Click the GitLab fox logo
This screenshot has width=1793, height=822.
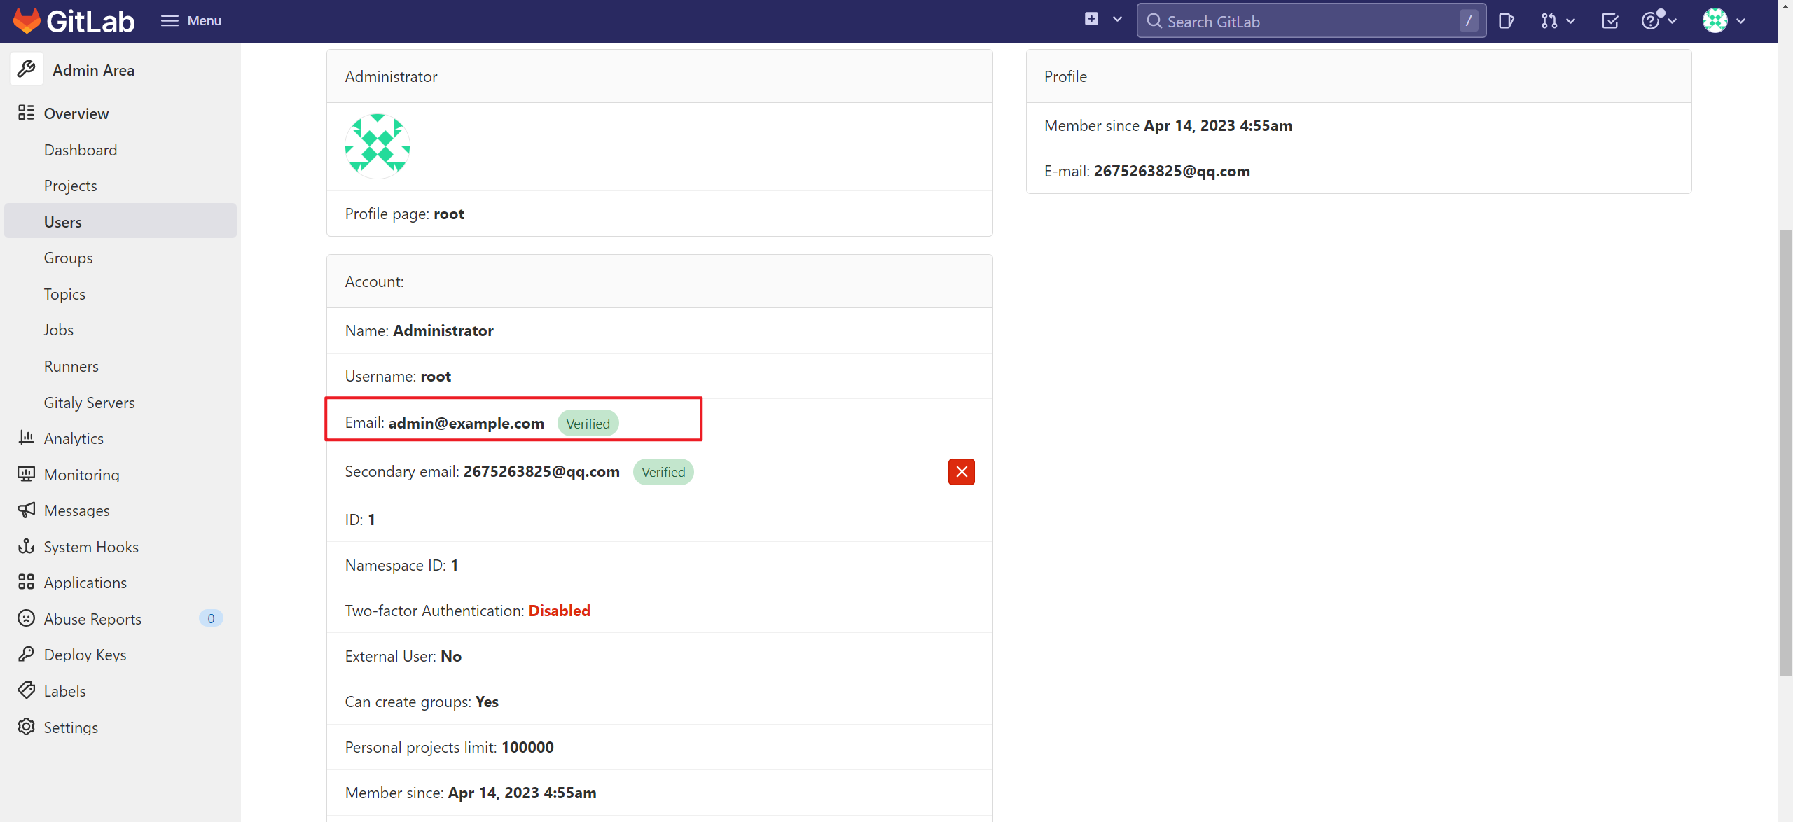pos(27,21)
